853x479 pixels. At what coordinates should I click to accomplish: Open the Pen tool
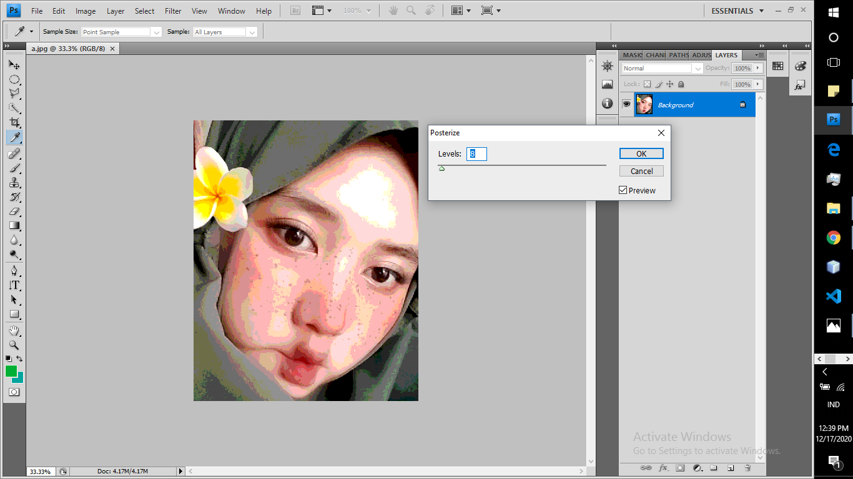click(14, 269)
